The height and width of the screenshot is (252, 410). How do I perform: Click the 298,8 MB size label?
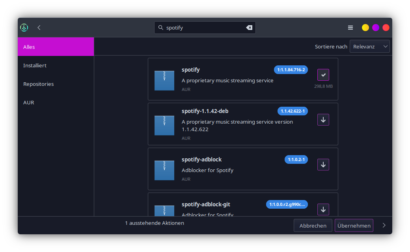tap(323, 86)
